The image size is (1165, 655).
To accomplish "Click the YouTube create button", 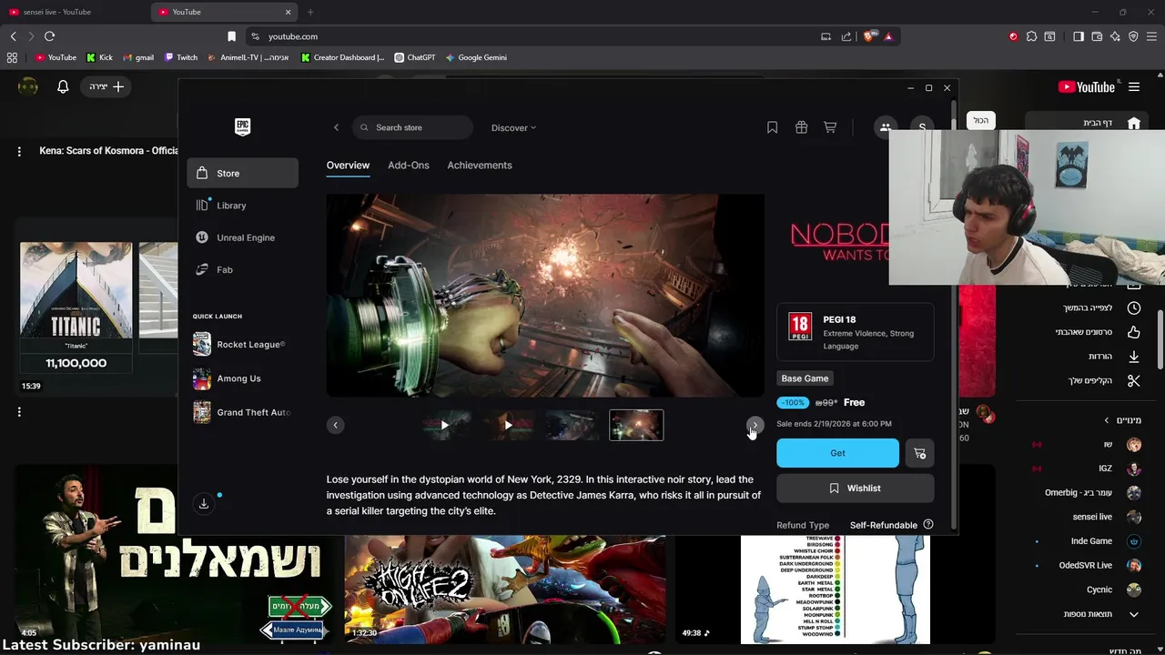I will tap(106, 86).
